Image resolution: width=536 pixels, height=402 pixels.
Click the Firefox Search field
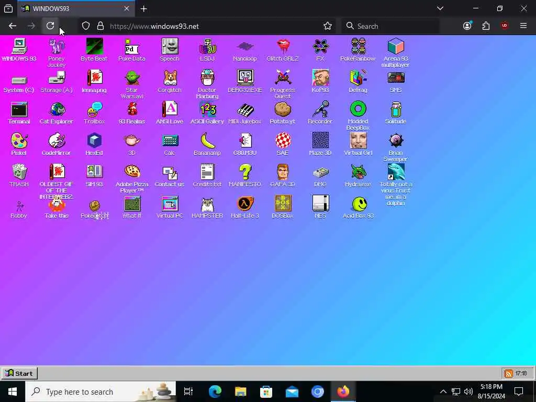point(390,26)
